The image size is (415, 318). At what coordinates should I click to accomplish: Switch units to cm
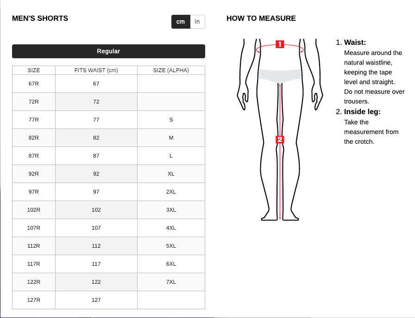coord(181,22)
